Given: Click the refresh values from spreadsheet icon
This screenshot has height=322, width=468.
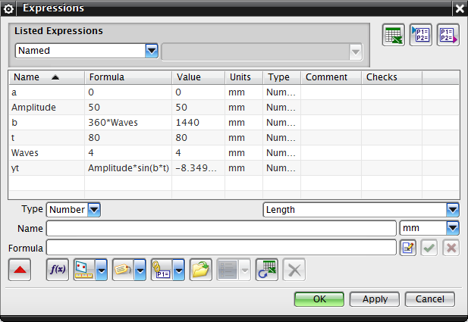Looking at the screenshot, I should [x=267, y=270].
